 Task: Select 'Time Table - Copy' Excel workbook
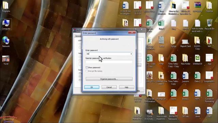point(173,78)
